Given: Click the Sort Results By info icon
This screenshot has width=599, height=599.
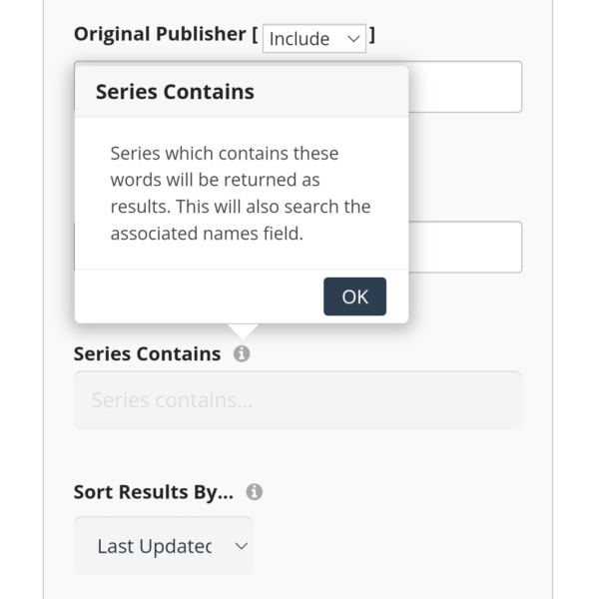Looking at the screenshot, I should 255,492.
